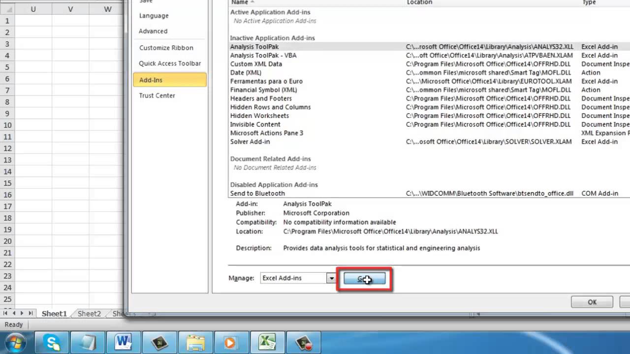Select the Ferramentas para o Euro row
Image resolution: width=630 pixels, height=354 pixels.
point(429,81)
